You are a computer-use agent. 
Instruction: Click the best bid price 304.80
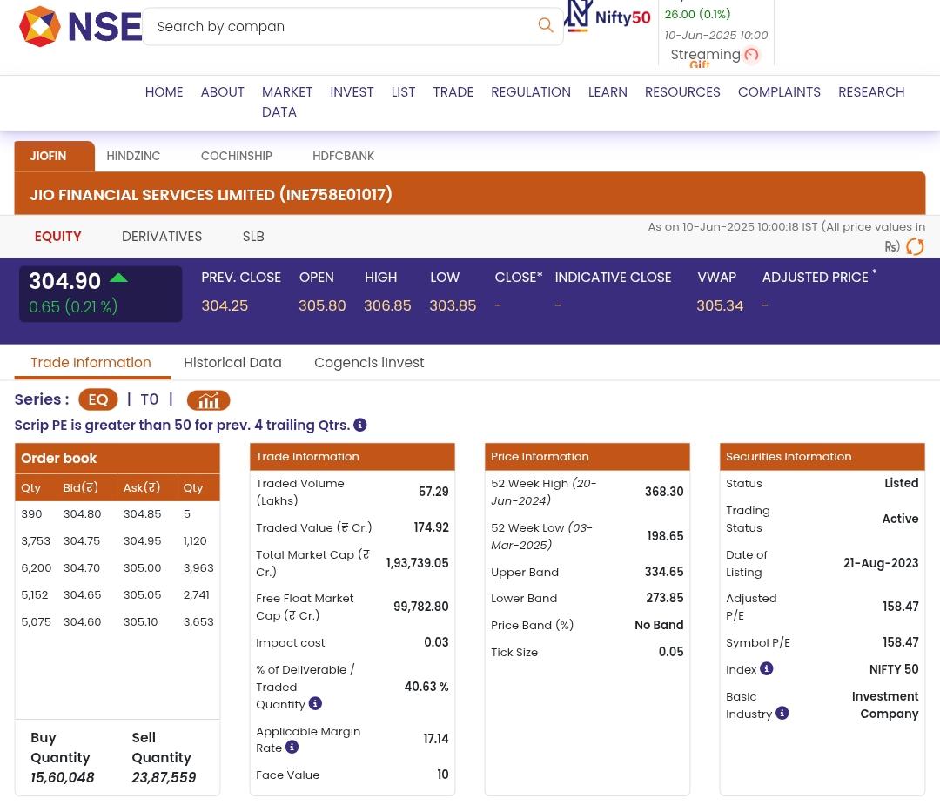click(x=82, y=513)
